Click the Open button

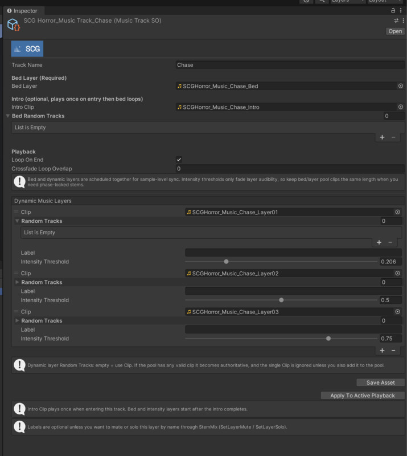coord(395,31)
